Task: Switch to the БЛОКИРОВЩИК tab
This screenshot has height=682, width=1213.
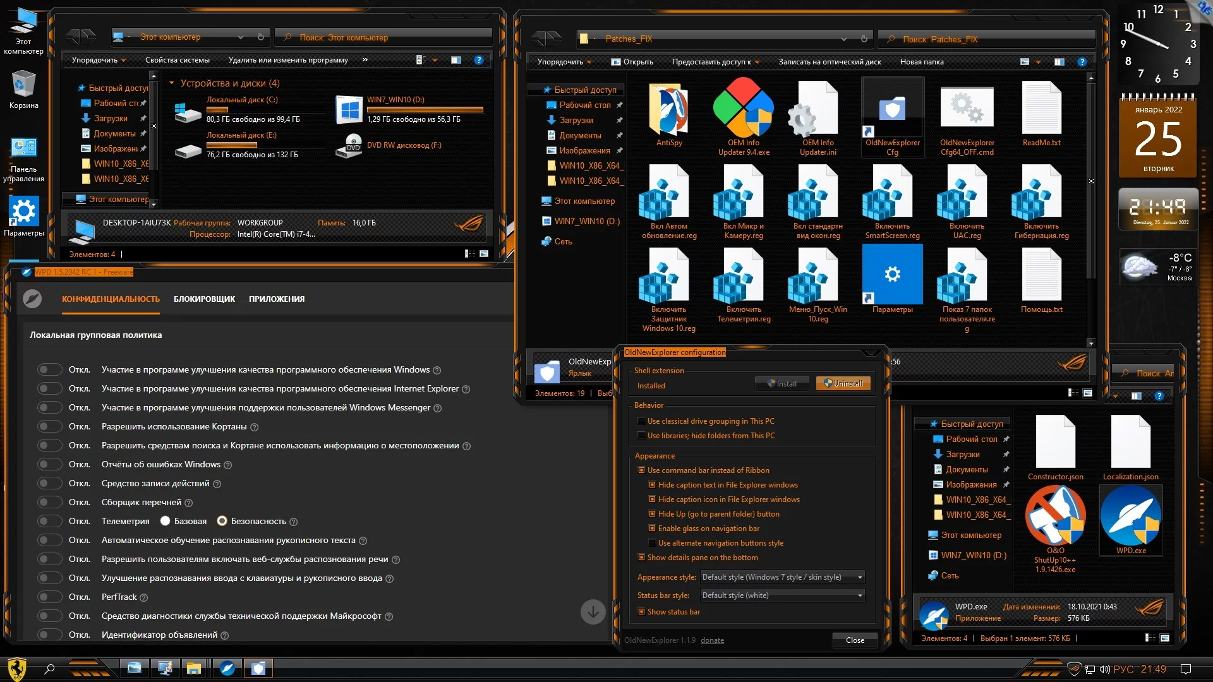Action: pyautogui.click(x=204, y=299)
